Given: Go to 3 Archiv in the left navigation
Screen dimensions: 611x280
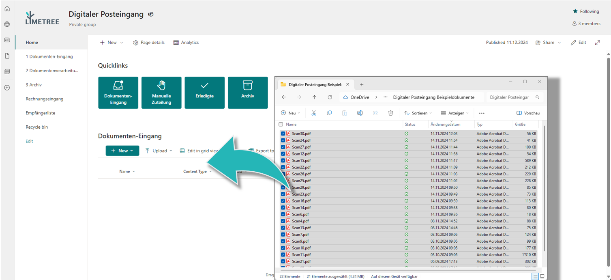Looking at the screenshot, I should (x=34, y=85).
